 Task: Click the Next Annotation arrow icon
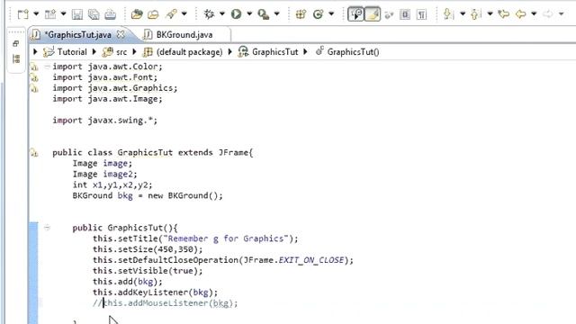[x=448, y=14]
